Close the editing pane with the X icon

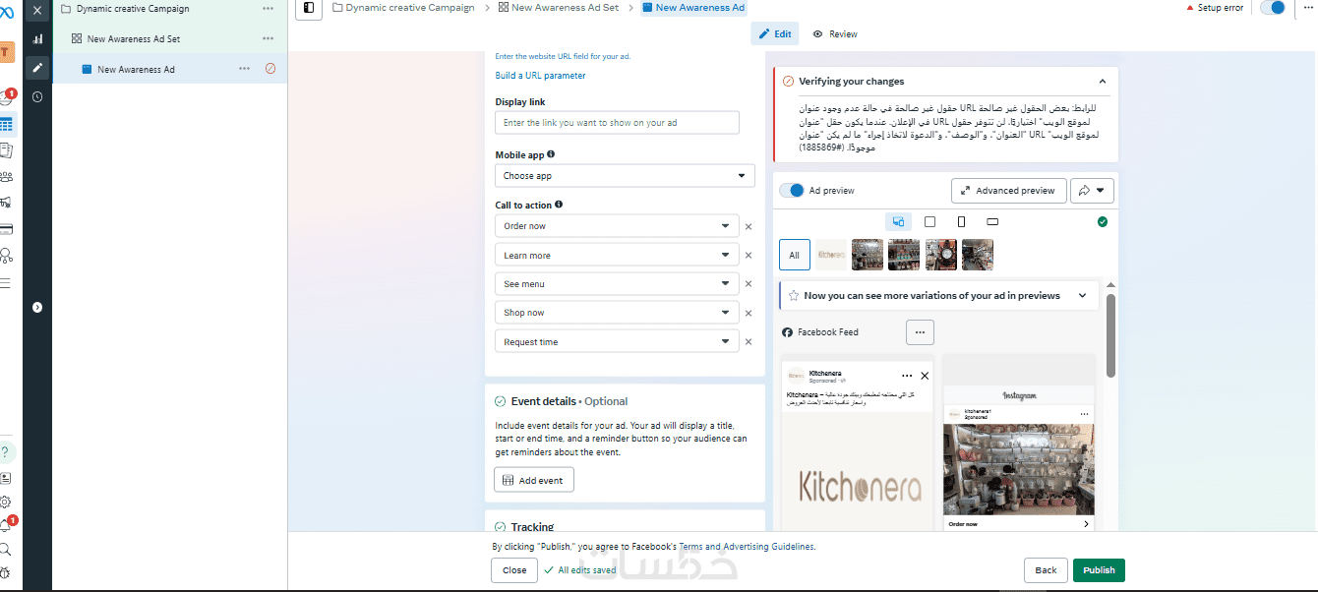point(37,10)
